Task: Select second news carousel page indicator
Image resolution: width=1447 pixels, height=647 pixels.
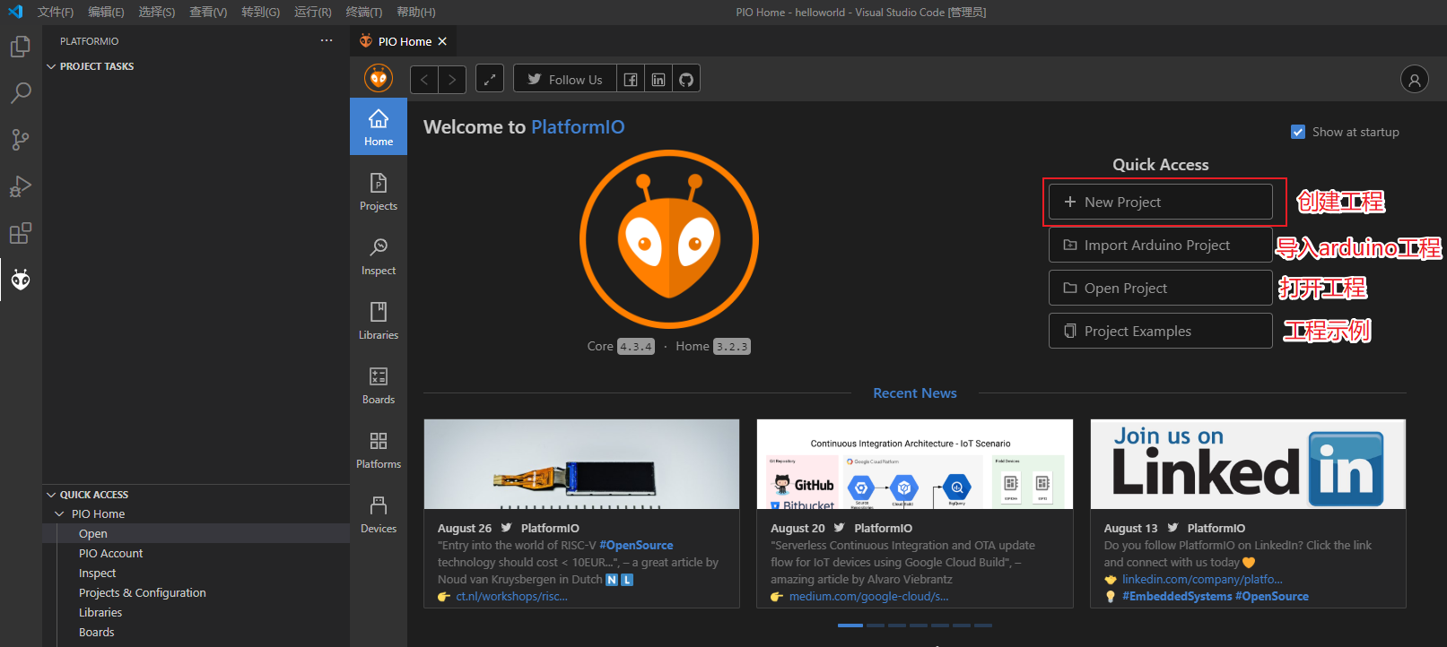Action: coord(876,625)
